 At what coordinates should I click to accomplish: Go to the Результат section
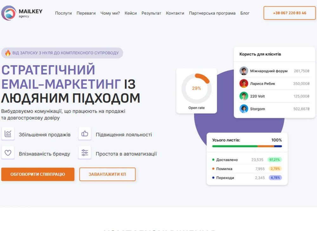coord(151,13)
